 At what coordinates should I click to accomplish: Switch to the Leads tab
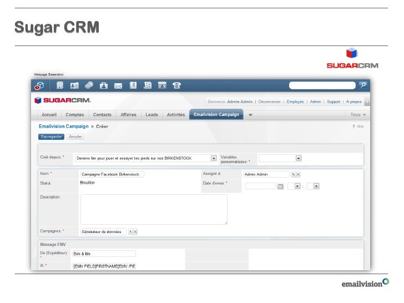coord(151,115)
